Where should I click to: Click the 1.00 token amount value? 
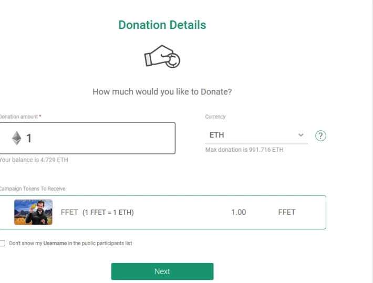(239, 212)
